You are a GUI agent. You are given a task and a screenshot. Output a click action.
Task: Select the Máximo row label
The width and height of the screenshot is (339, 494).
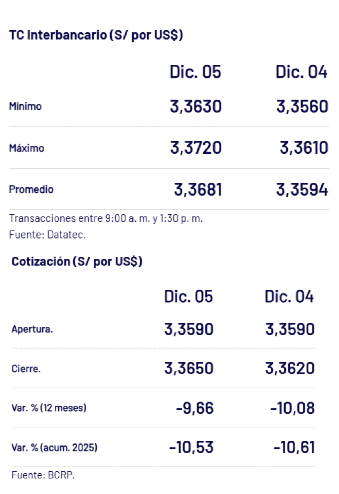(27, 148)
